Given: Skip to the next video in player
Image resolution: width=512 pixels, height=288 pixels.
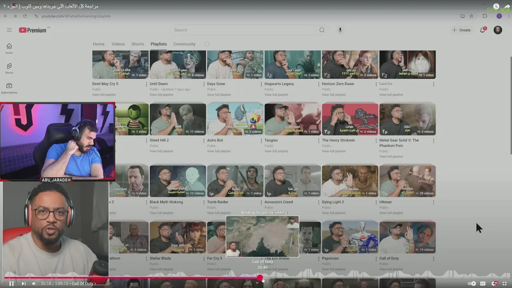Looking at the screenshot, I should (23, 283).
